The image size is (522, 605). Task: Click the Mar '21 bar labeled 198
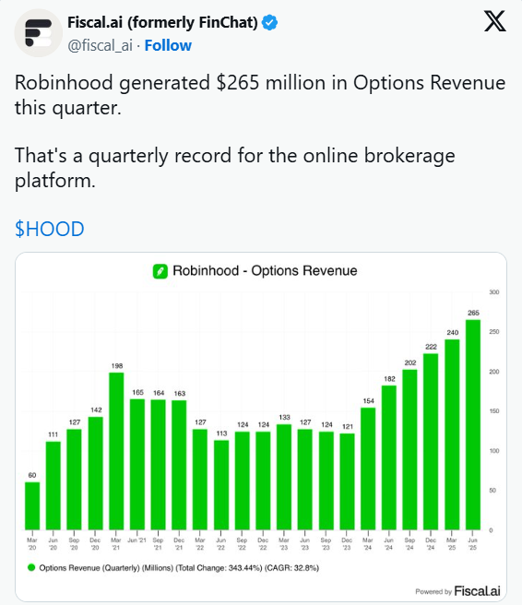116,451
